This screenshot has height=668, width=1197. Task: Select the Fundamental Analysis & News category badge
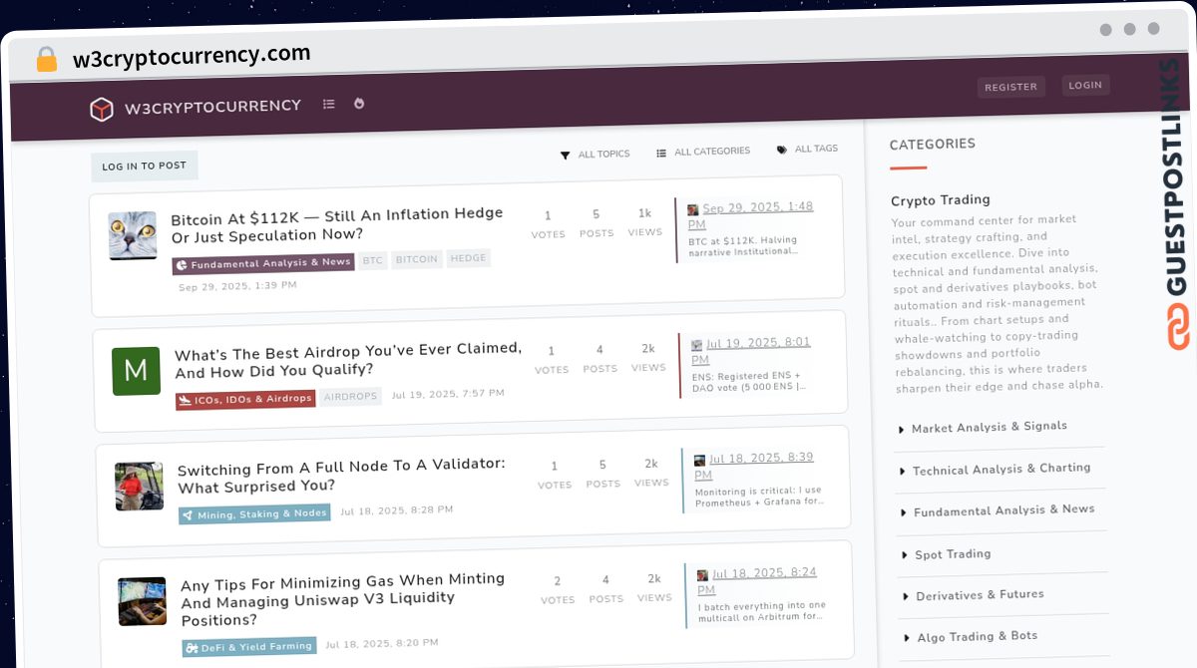(x=263, y=263)
